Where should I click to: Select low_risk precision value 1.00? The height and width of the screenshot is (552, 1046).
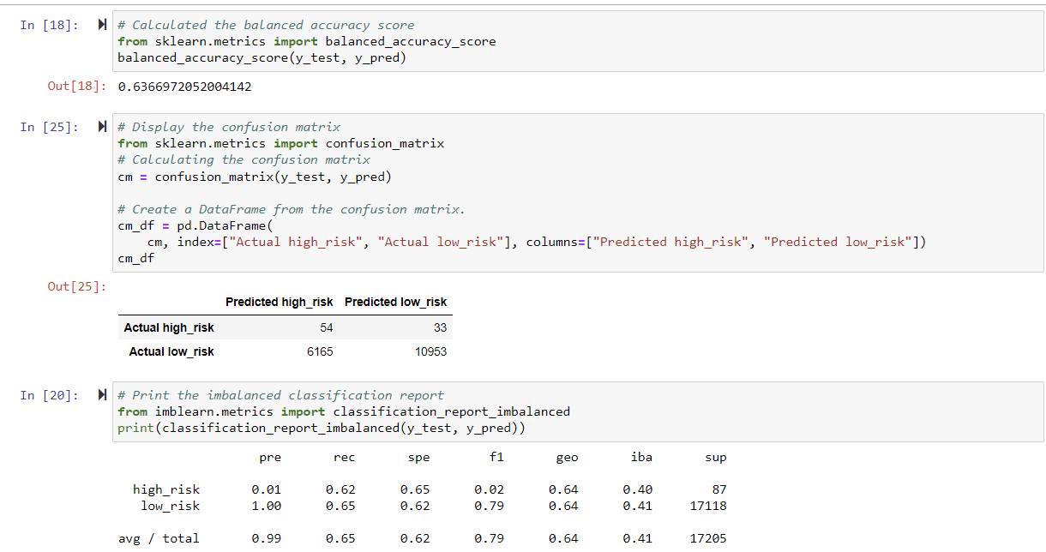pyautogui.click(x=267, y=506)
